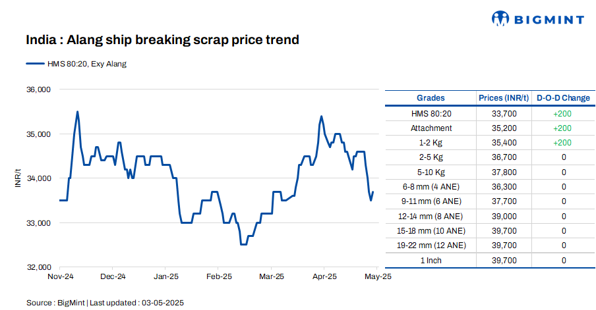
Task: Select the HMS 80:20 table row
Action: (x=431, y=113)
